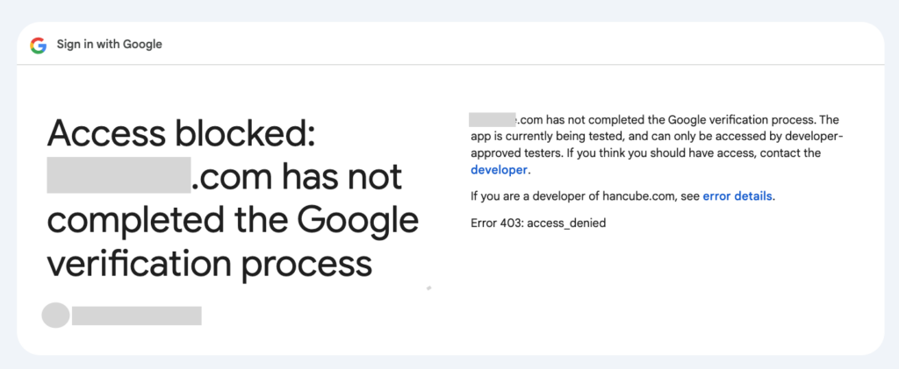This screenshot has width=899, height=369.
Task: Click the redacted domain block in heading
Action: [119, 174]
